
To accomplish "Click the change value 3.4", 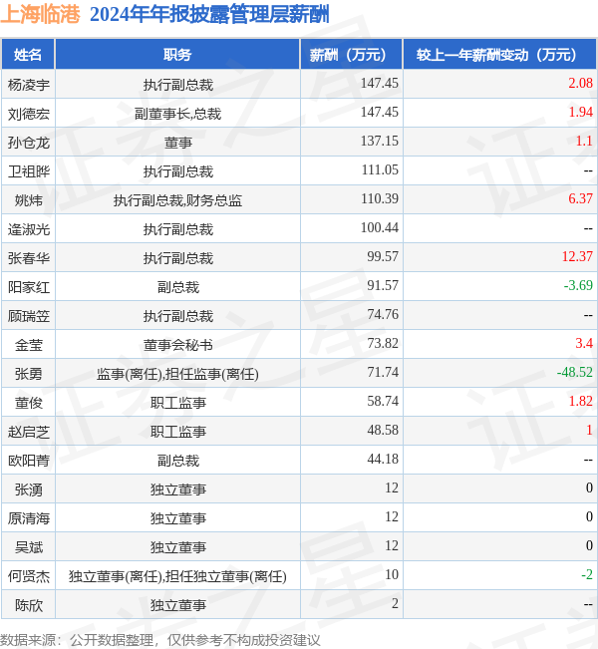I will click(584, 343).
